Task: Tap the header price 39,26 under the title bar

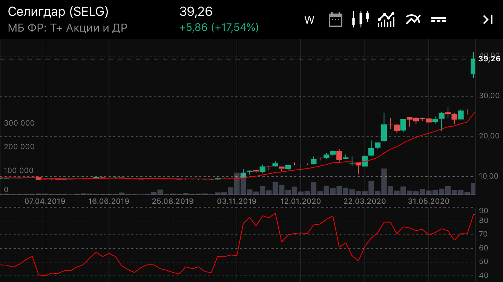Action: click(x=196, y=12)
